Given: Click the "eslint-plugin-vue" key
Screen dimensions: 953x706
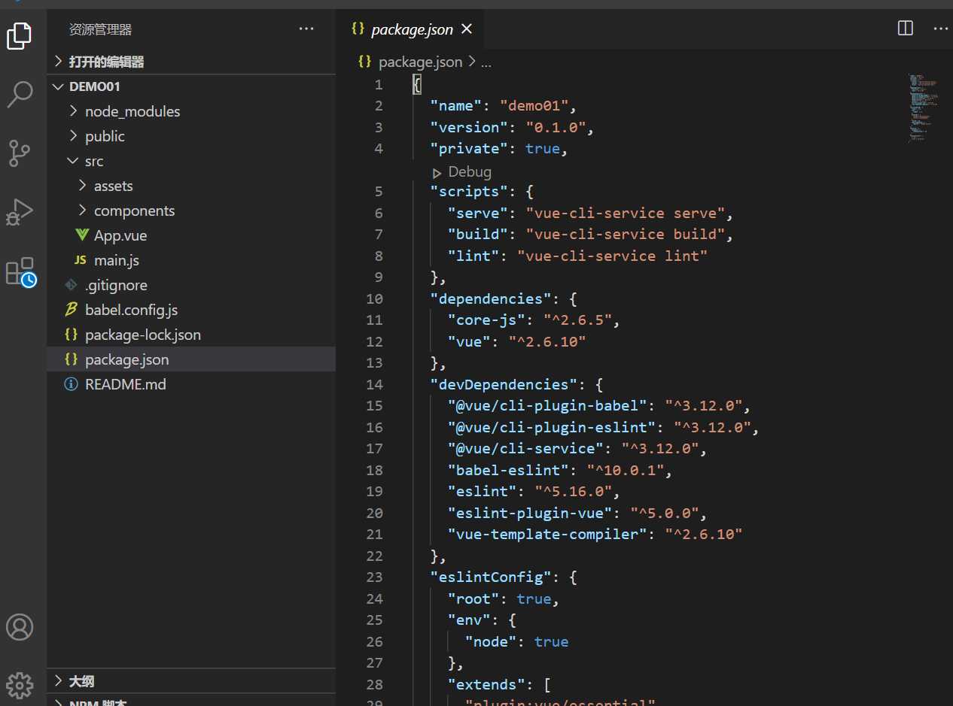Looking at the screenshot, I should pos(530,513).
